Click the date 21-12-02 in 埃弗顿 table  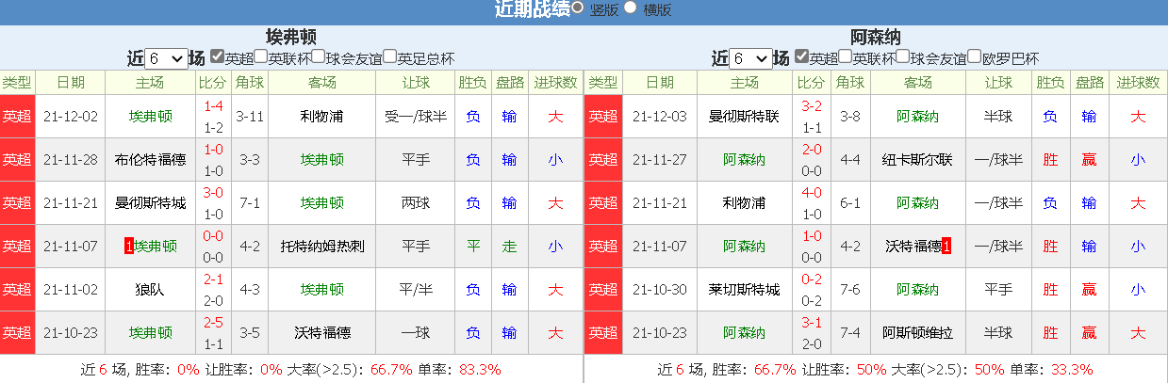70,117
